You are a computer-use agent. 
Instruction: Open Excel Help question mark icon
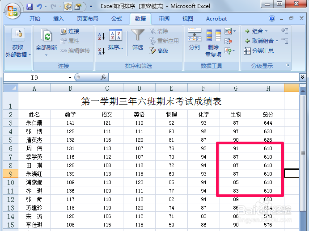272,18
